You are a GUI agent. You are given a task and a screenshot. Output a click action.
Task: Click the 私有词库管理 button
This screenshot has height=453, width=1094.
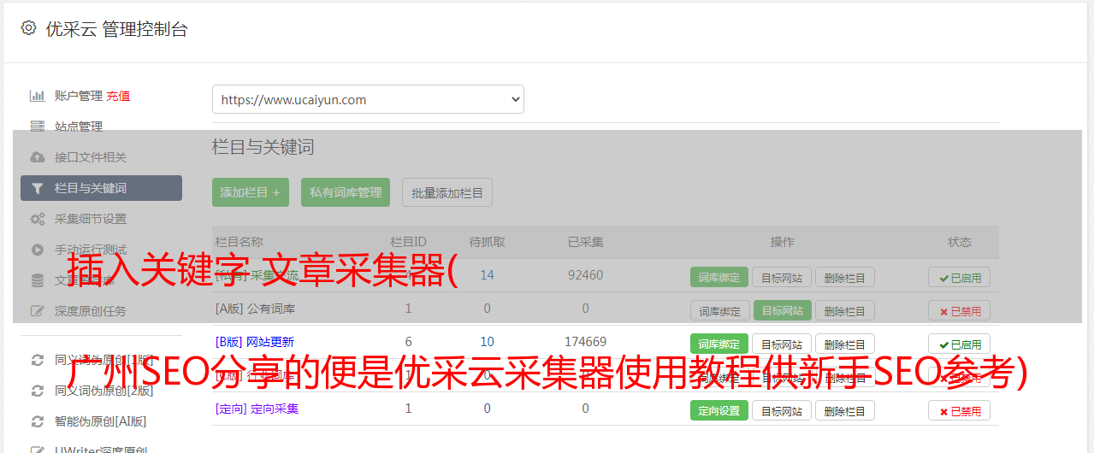click(x=346, y=192)
